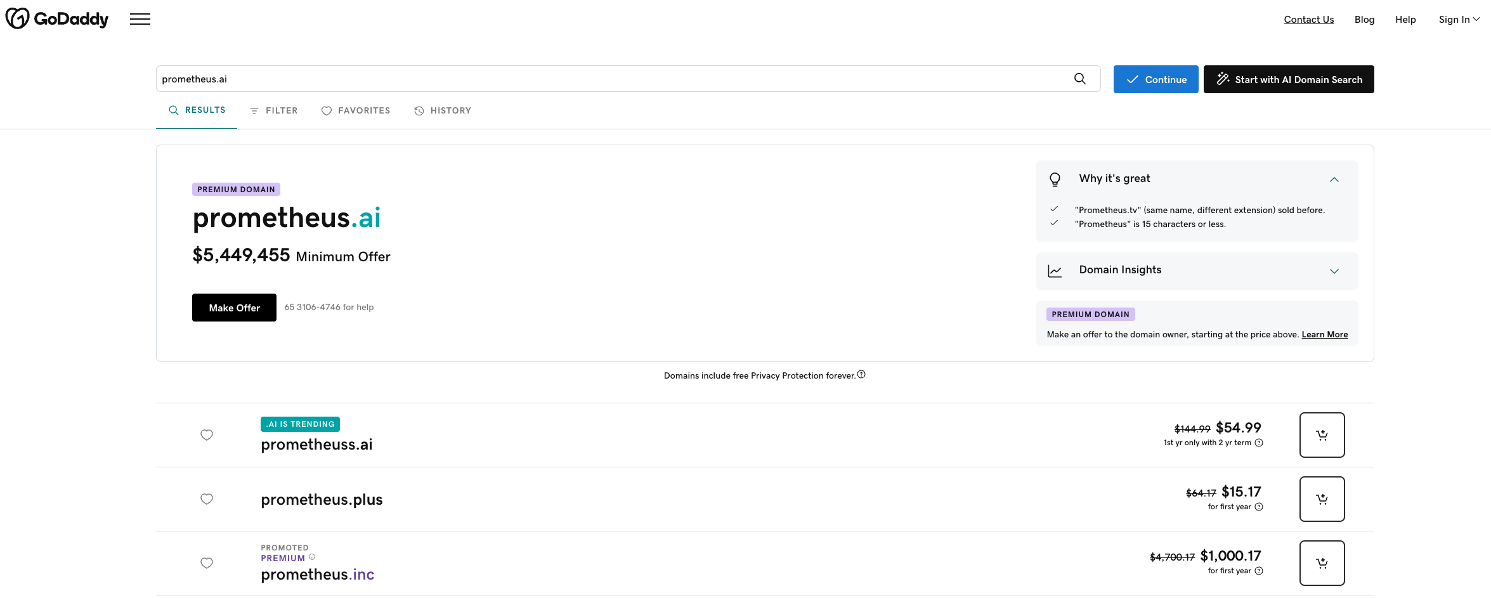Favorite prometheus.inc with the heart
Screen dimensions: 1491x598
coord(207,563)
